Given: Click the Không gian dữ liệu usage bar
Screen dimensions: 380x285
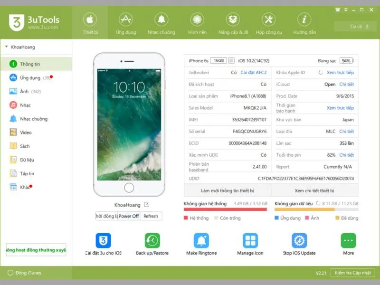Looking at the screenshot, I should point(316,209).
